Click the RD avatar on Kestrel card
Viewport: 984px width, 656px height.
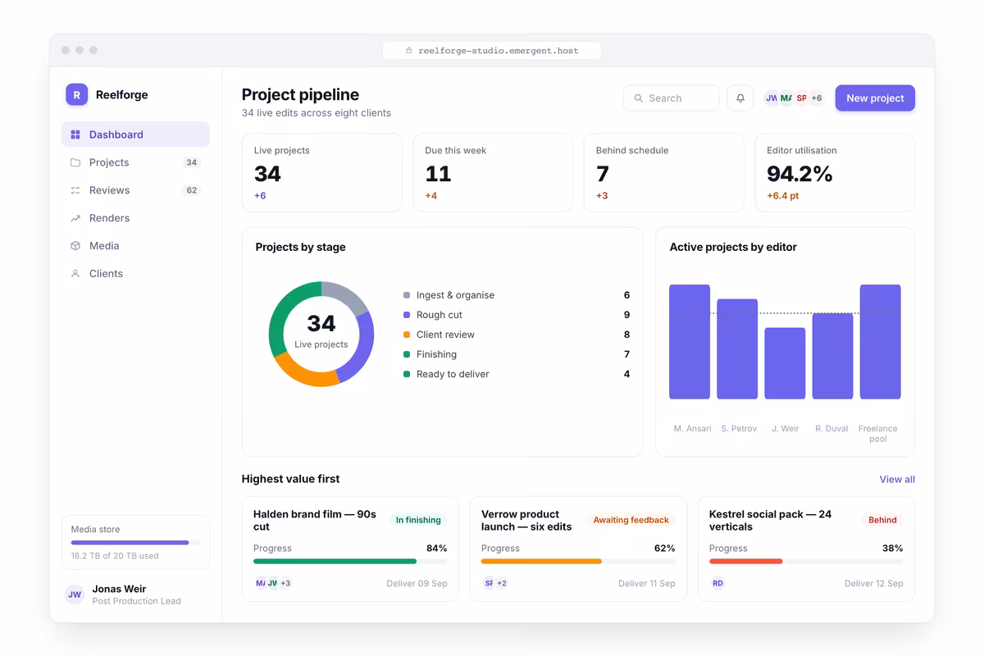click(x=717, y=584)
